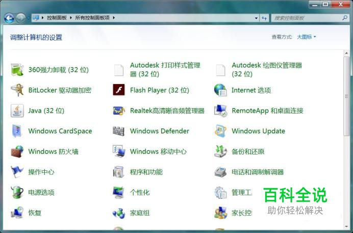Open the BitLocker 驱动器加密 keys icon
Image resolution: width=353 pixels, height=233 pixels.
(17, 90)
